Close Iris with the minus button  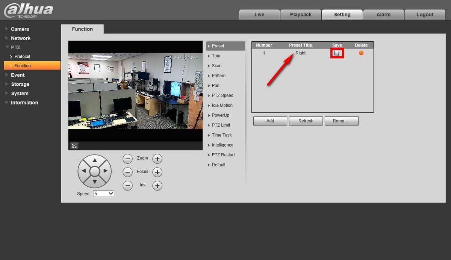tap(128, 186)
